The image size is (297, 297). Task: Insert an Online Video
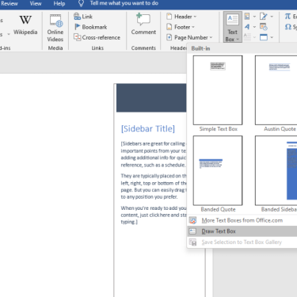click(x=55, y=28)
